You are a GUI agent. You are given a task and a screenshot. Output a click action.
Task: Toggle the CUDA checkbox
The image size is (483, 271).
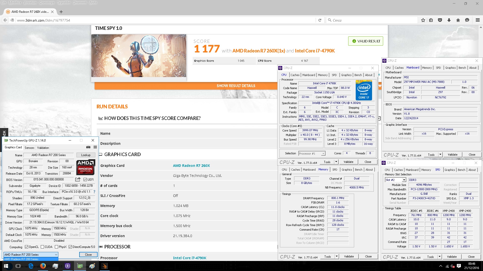(42, 247)
